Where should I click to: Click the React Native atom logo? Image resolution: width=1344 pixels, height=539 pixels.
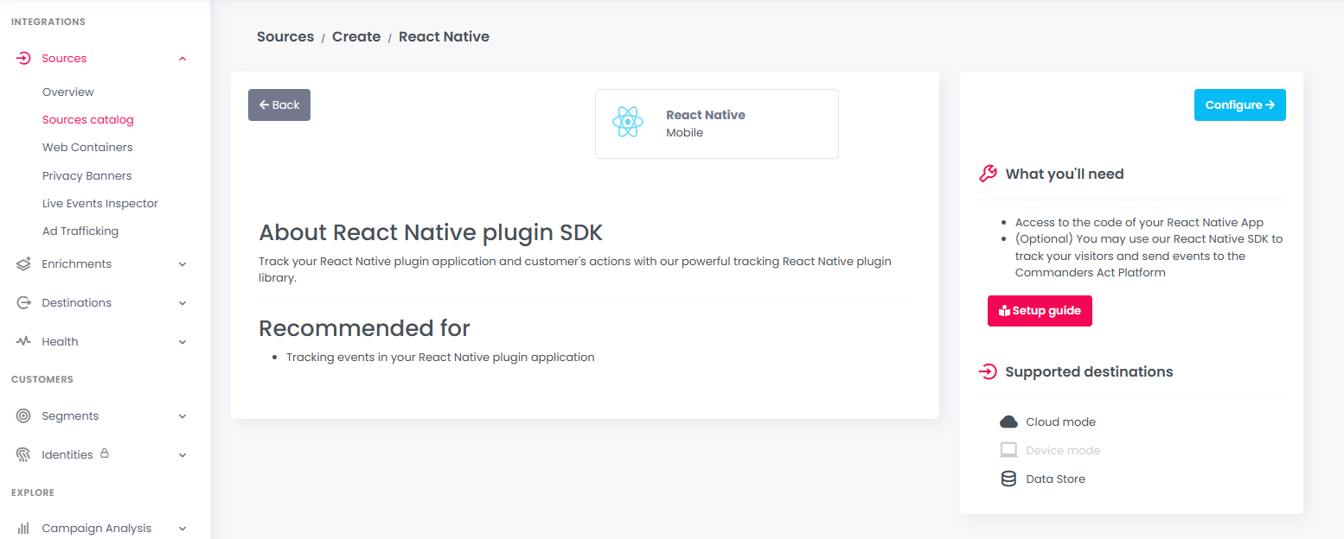click(627, 123)
